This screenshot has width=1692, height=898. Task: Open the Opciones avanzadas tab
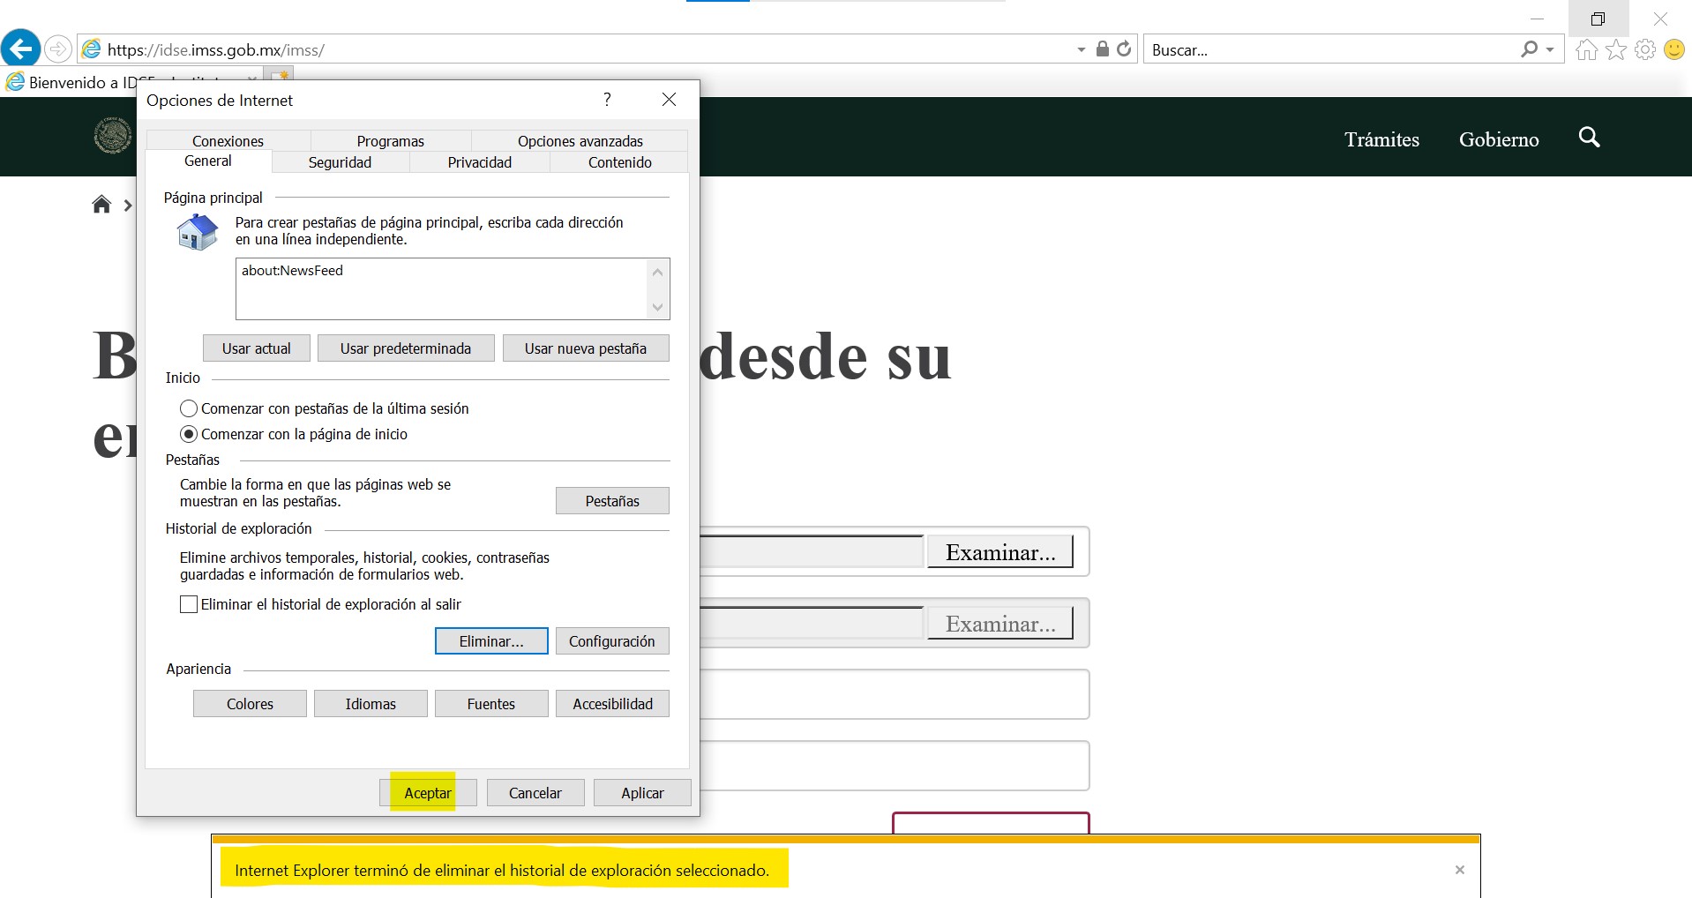580,141
